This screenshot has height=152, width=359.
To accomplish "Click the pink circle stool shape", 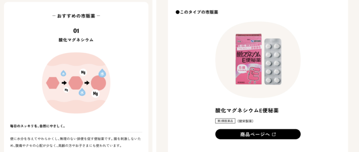I will tap(99, 83).
